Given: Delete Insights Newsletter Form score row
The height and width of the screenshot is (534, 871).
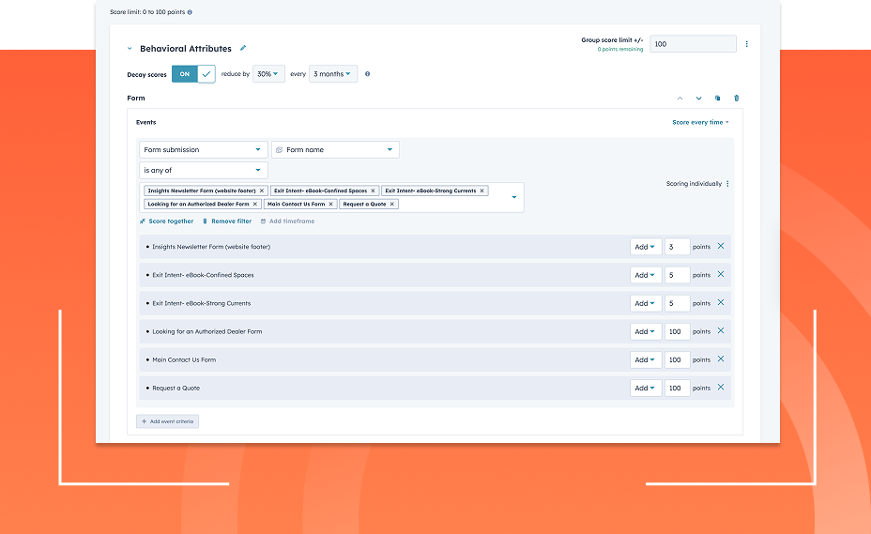Looking at the screenshot, I should (x=721, y=246).
